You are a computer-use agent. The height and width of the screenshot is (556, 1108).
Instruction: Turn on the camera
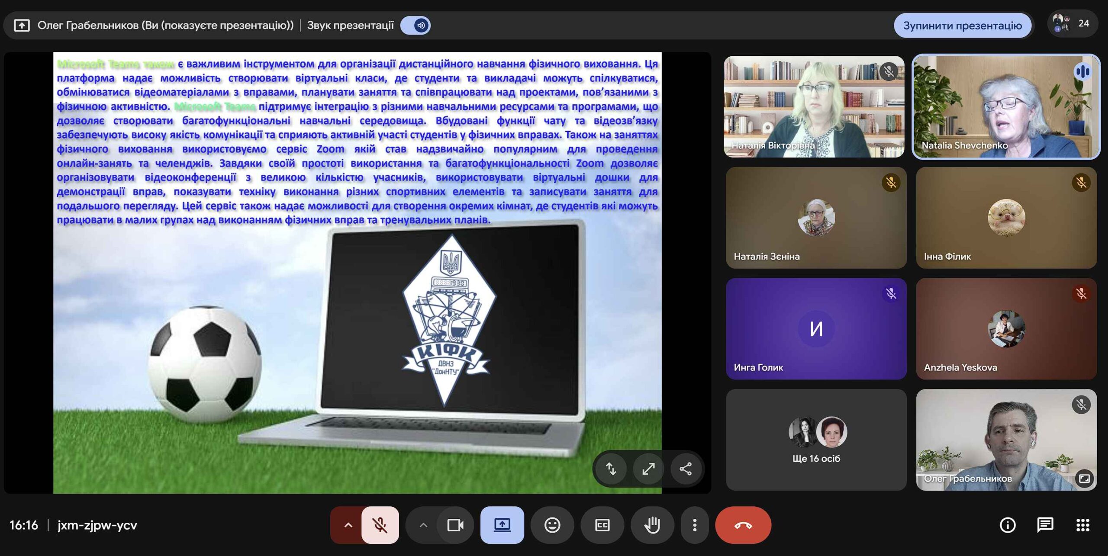coord(455,525)
